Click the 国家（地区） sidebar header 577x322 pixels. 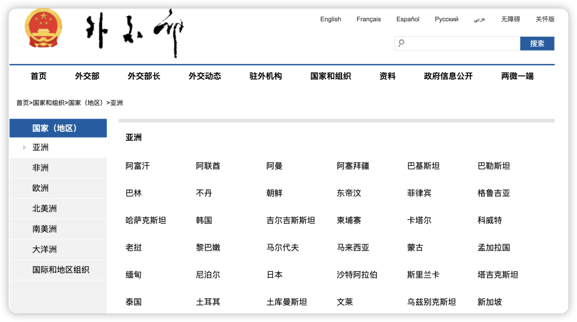coord(58,128)
